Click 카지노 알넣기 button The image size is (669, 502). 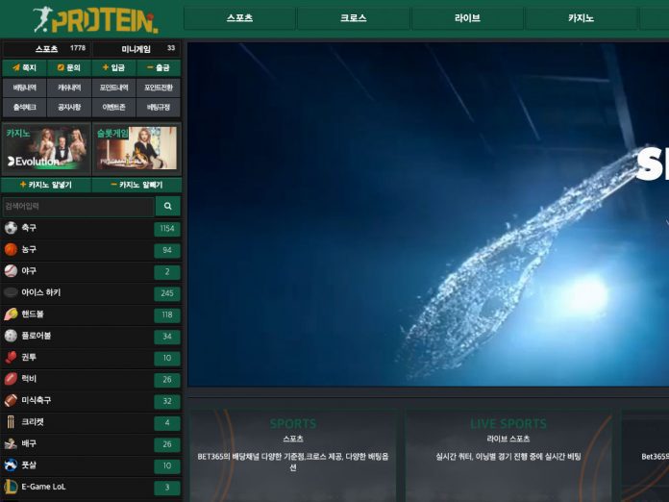click(x=46, y=185)
